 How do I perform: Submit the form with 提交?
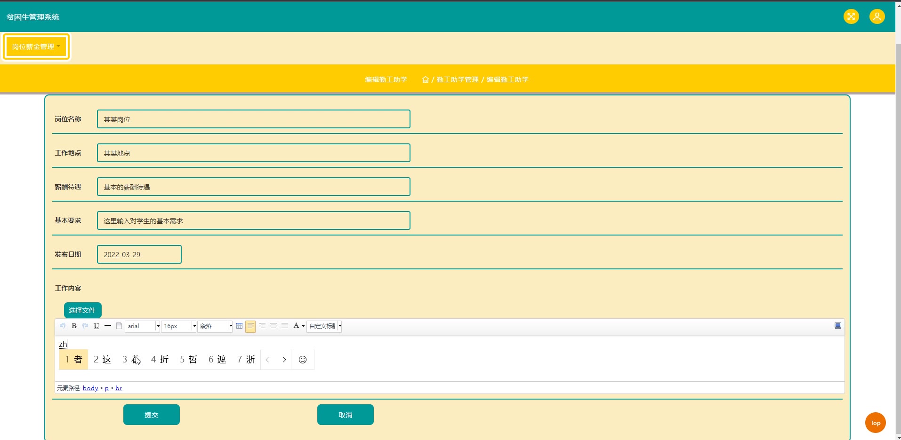[152, 415]
